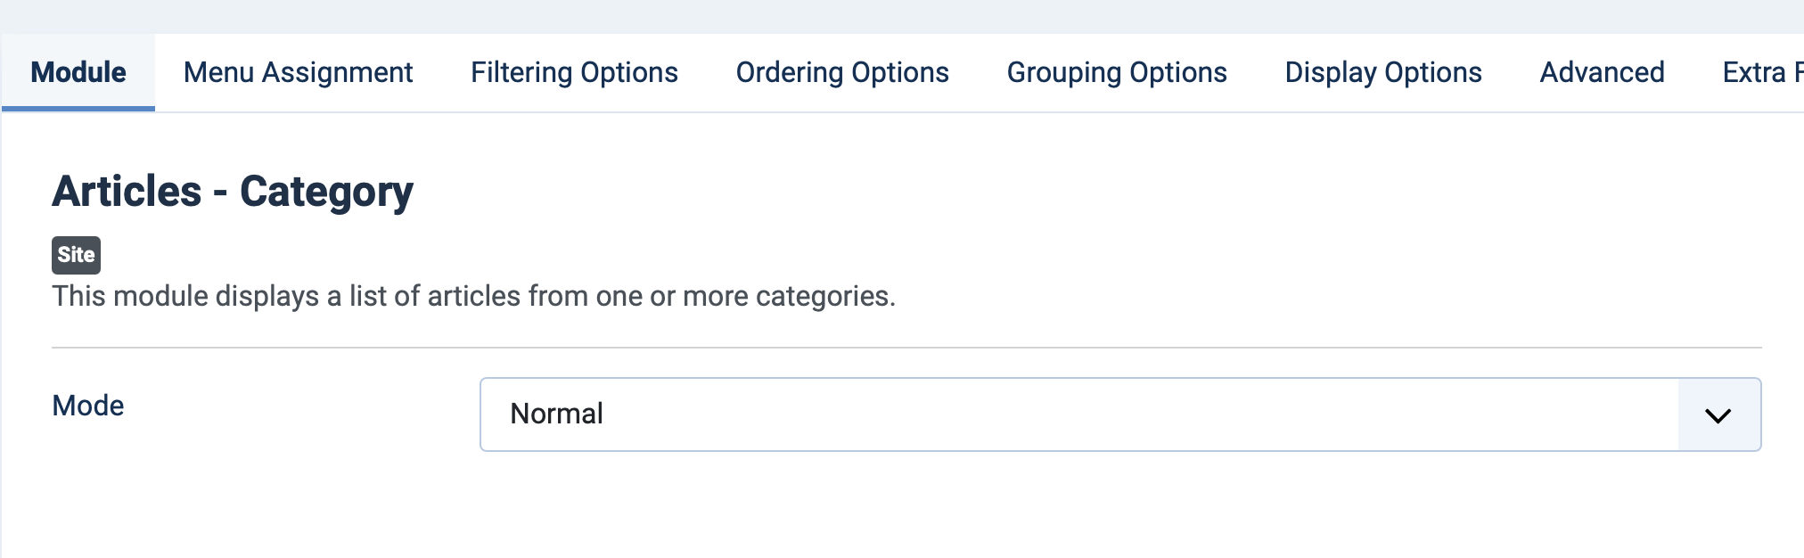Select the Ordering Options tab
This screenshot has width=1804, height=558.
tap(842, 72)
